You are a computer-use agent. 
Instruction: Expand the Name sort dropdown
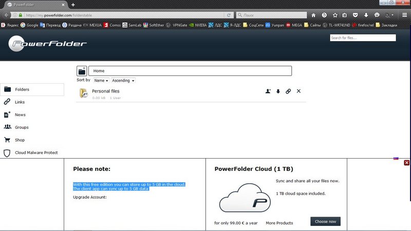click(x=101, y=81)
